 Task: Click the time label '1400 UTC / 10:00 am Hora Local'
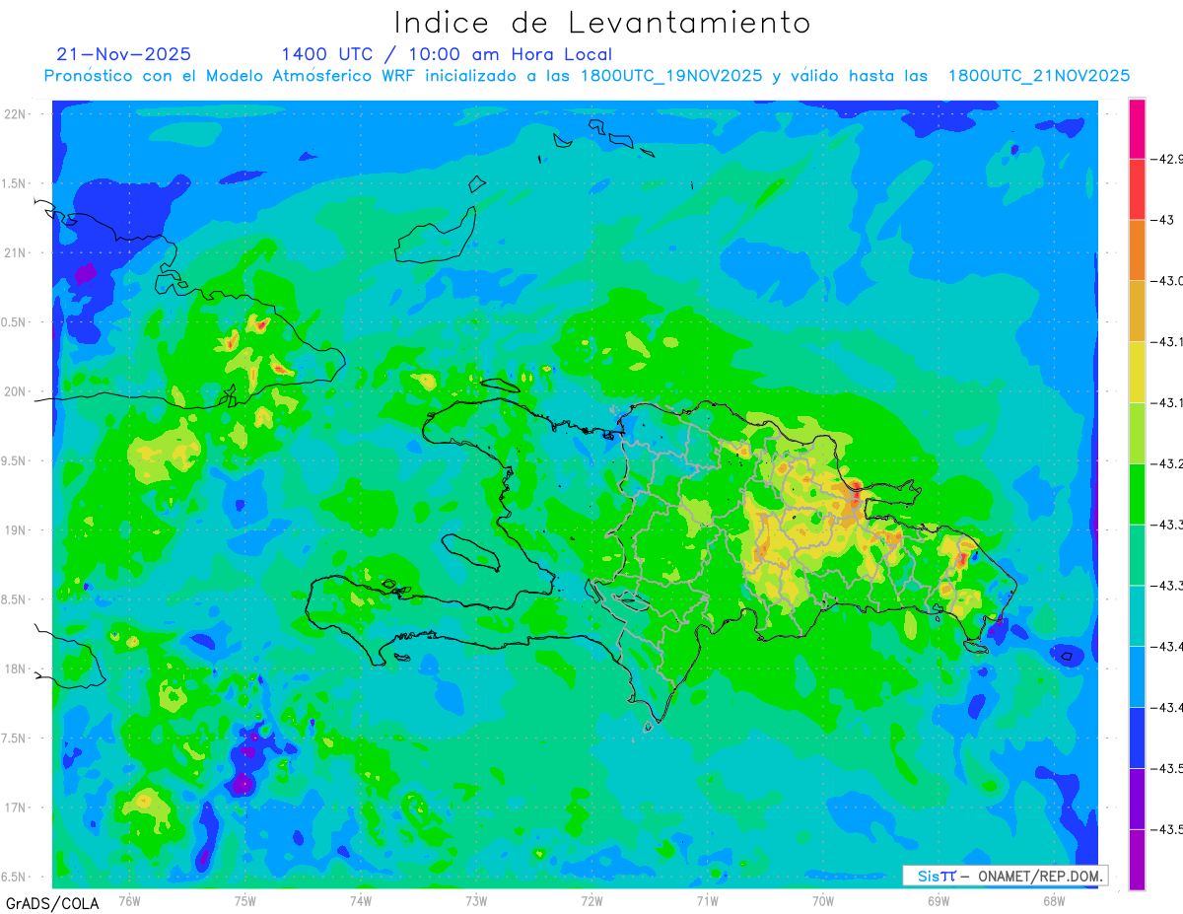(x=447, y=54)
